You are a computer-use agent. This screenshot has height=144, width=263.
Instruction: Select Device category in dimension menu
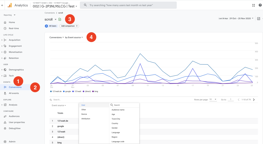pos(84,114)
